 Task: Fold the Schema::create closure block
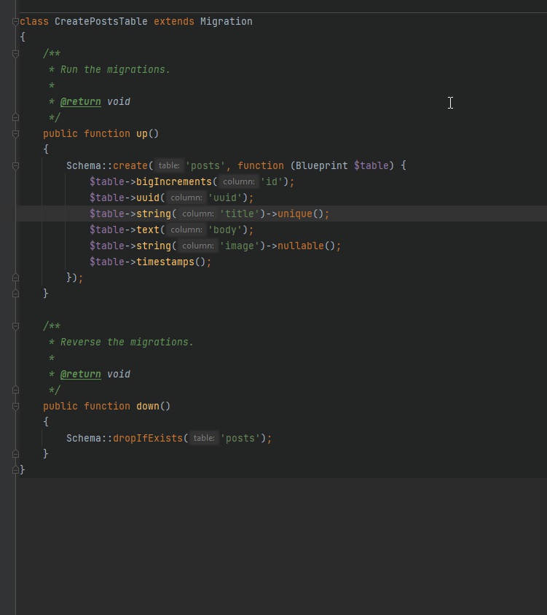(x=16, y=166)
